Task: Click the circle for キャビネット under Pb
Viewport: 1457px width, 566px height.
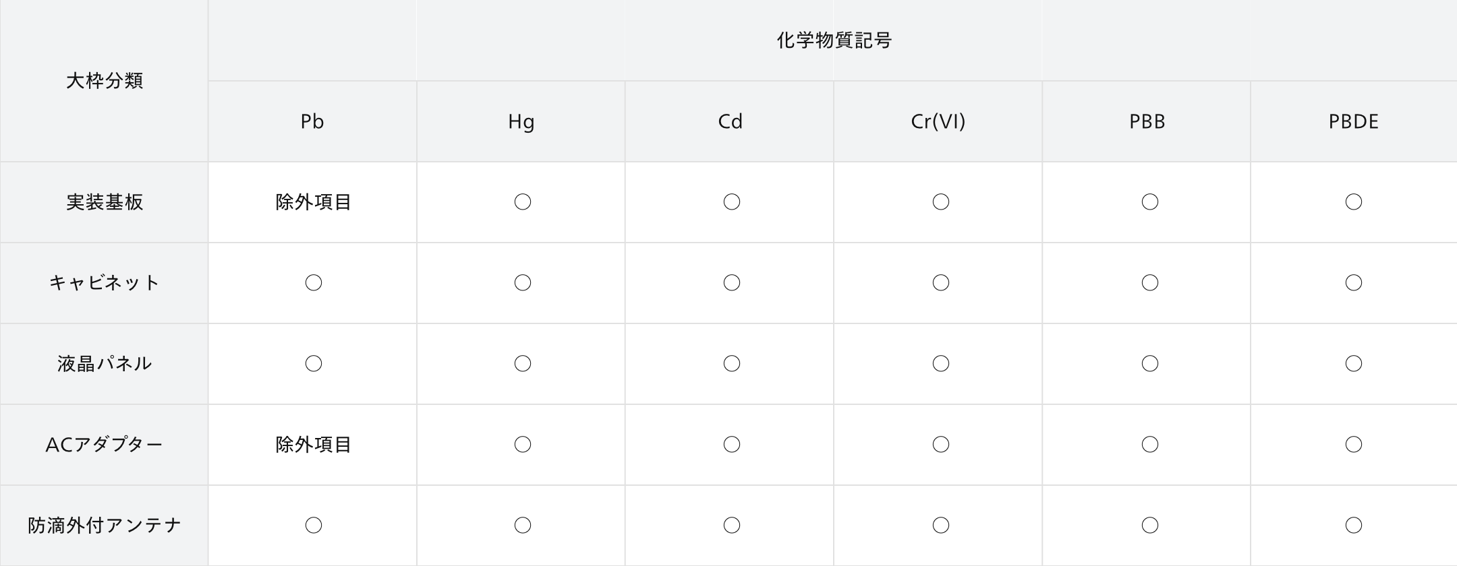Action: pos(314,283)
